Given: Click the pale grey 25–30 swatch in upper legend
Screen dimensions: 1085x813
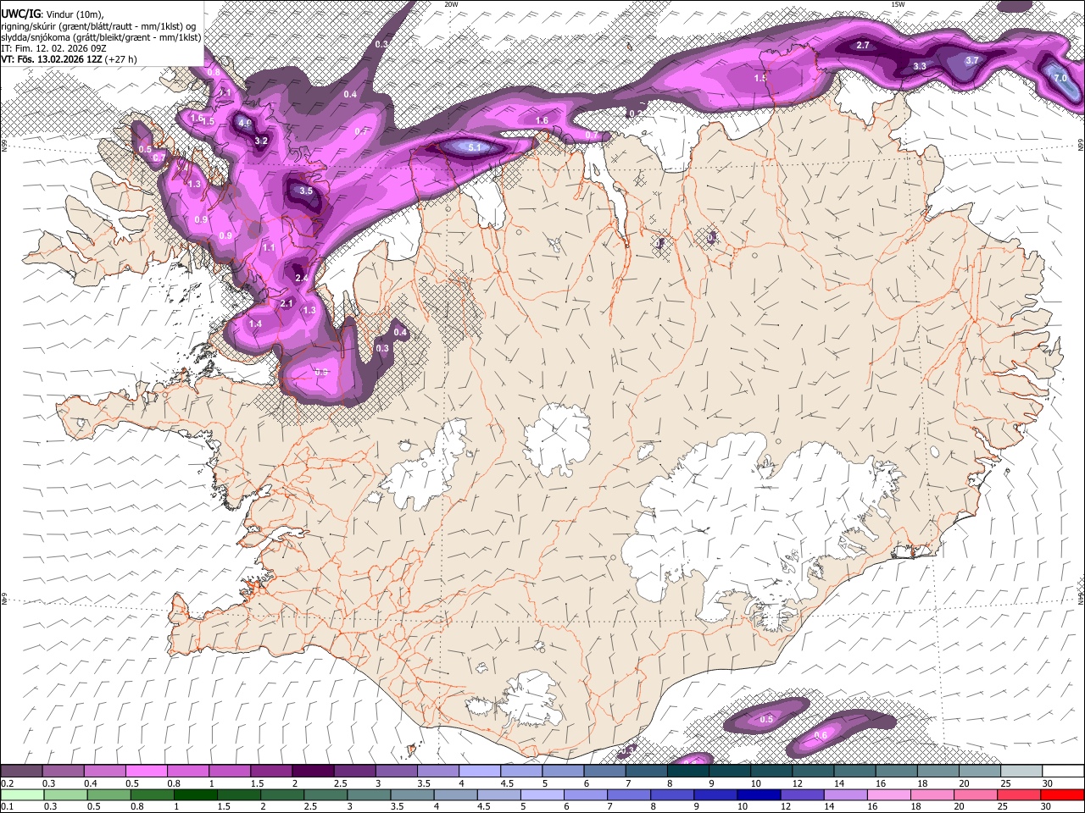Looking at the screenshot, I should tap(1021, 772).
